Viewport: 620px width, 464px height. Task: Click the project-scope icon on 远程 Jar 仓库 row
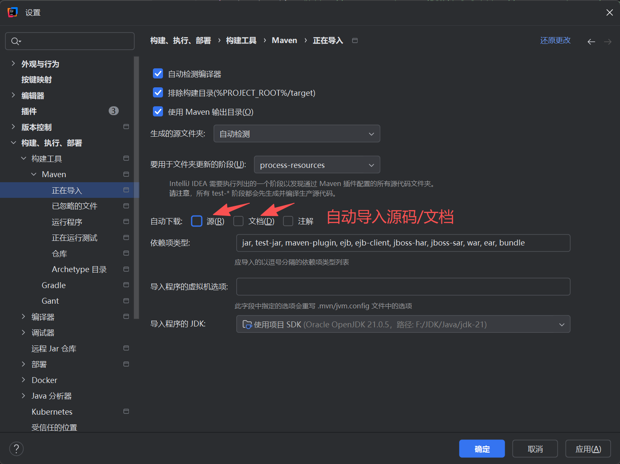(x=126, y=348)
